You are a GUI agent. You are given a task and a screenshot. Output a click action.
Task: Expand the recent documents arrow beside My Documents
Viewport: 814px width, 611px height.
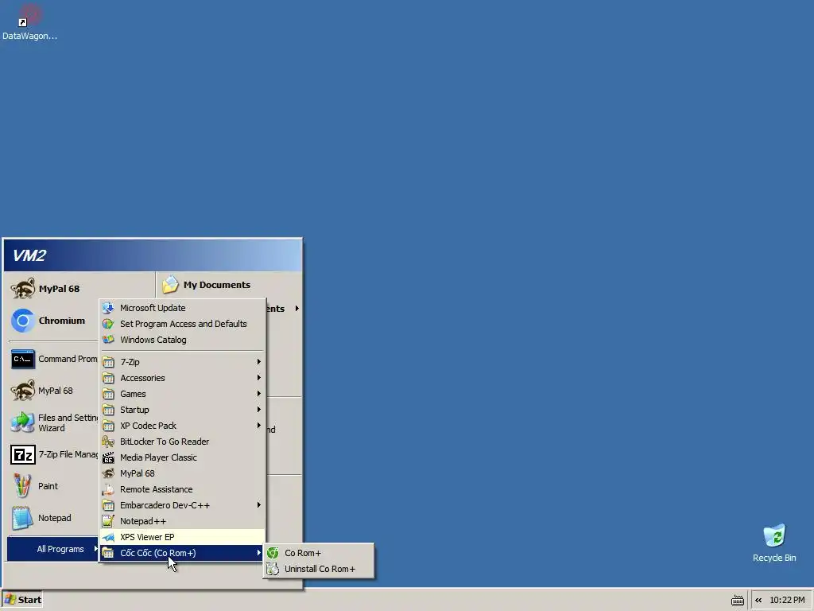coord(297,309)
